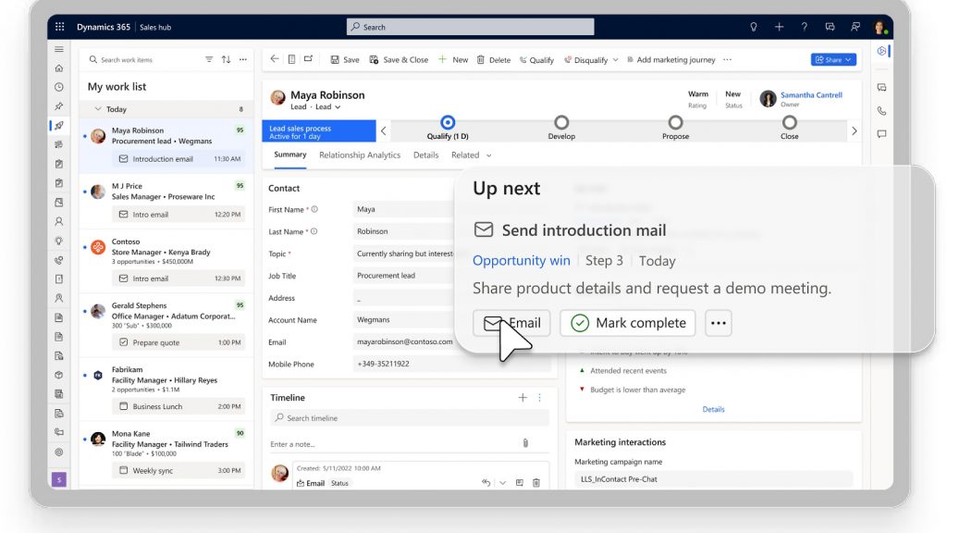Click the lightbulb assistant icon in top bar

(754, 27)
